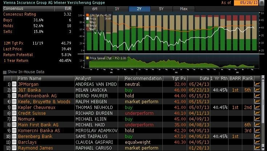Open Raymond James report document icon
The height and width of the screenshot is (151, 267).
pos(14,148)
